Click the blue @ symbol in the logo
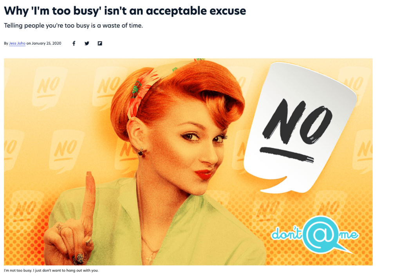401x276 pixels. pos(319,234)
